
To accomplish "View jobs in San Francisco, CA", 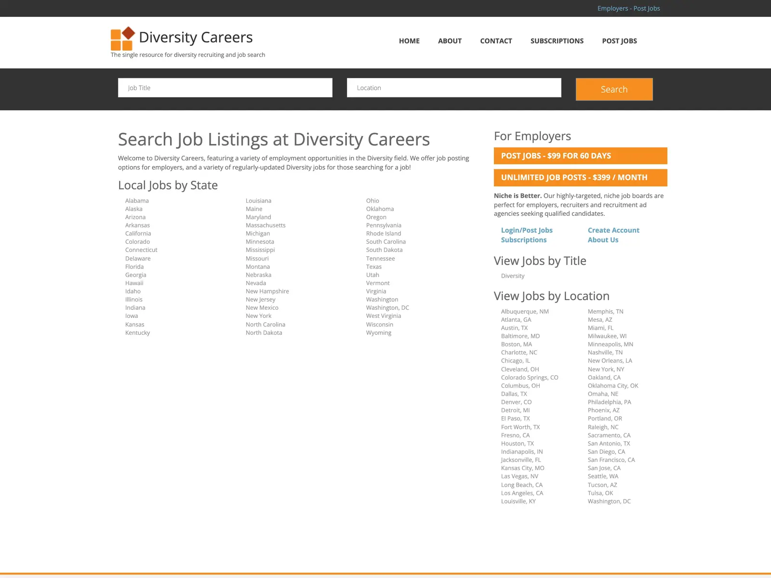I will tap(611, 460).
